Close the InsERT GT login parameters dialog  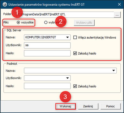tap(119, 4)
